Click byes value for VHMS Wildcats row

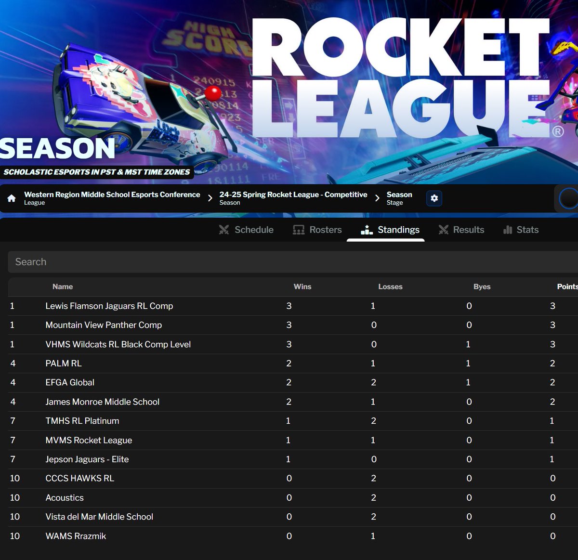(x=468, y=344)
